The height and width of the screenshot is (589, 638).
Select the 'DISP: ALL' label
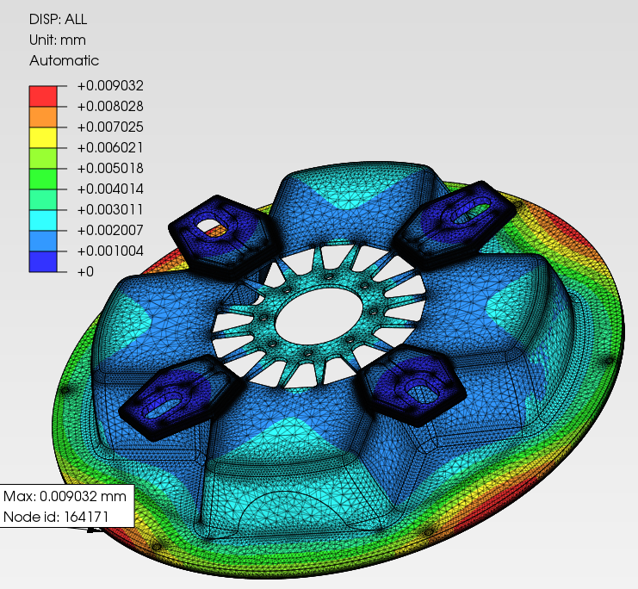(x=59, y=19)
